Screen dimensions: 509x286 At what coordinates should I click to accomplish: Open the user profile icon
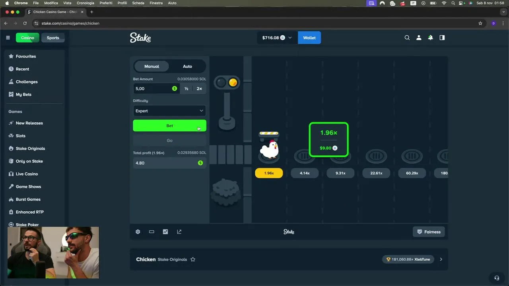(x=419, y=38)
